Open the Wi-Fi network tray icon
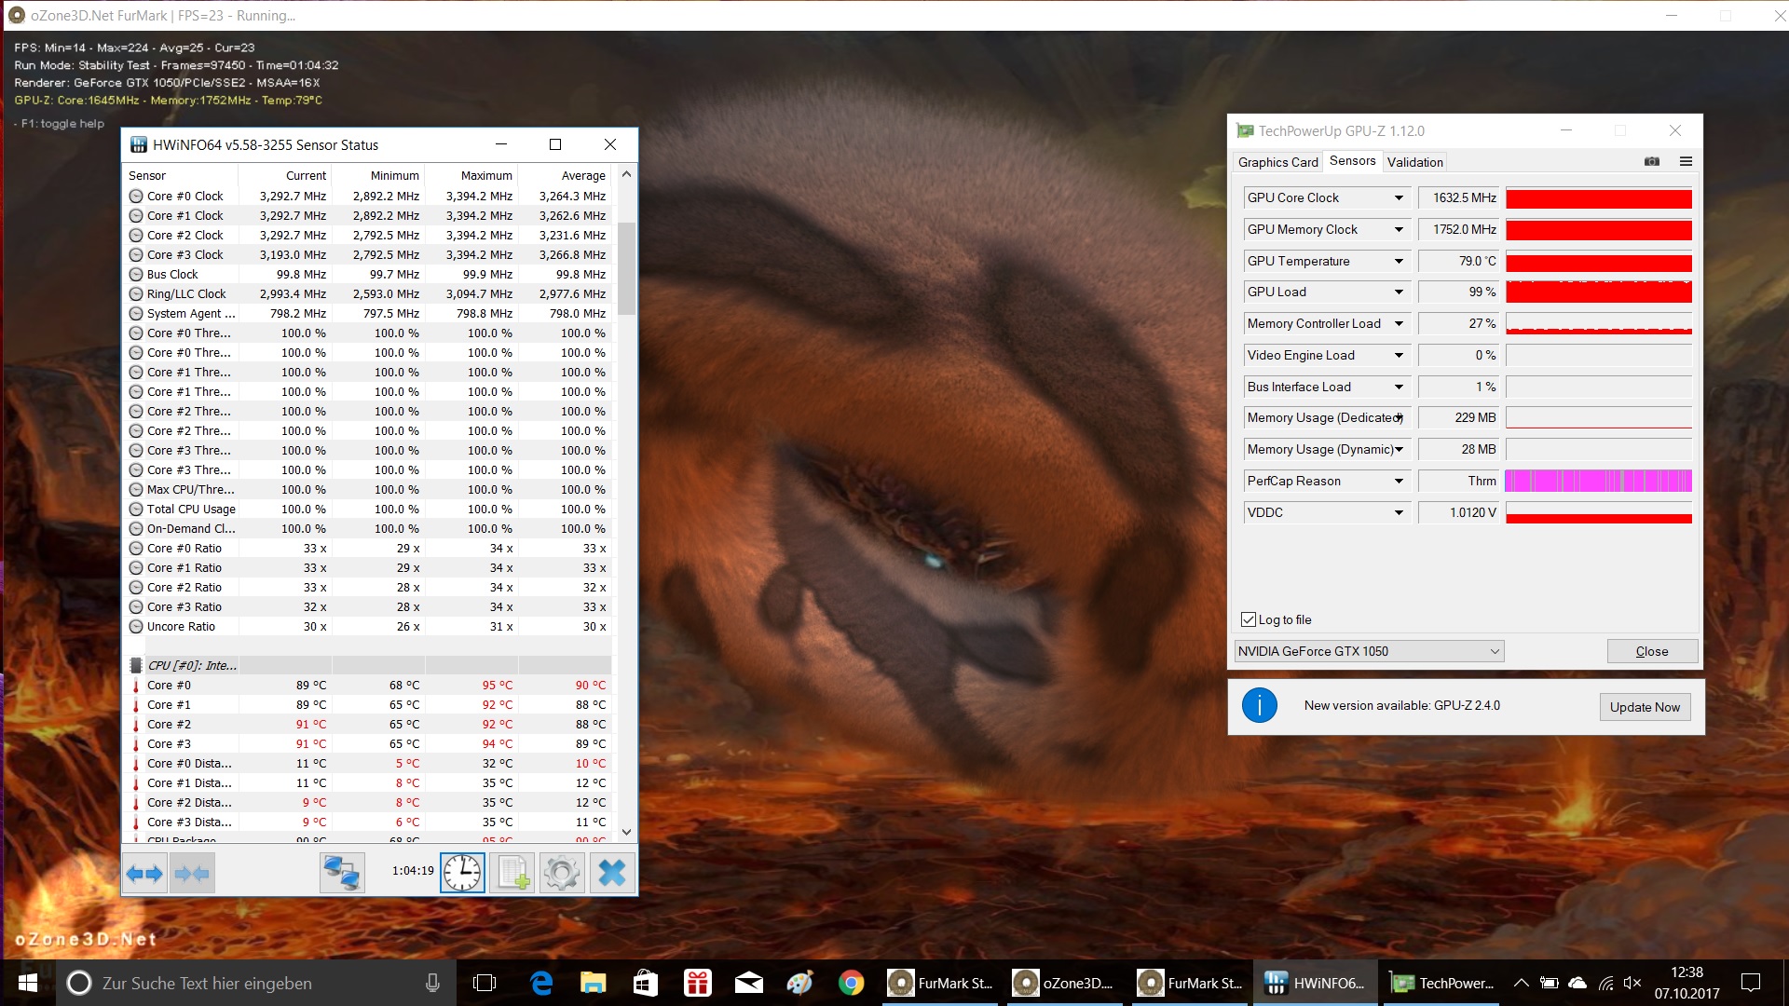 point(1605,983)
